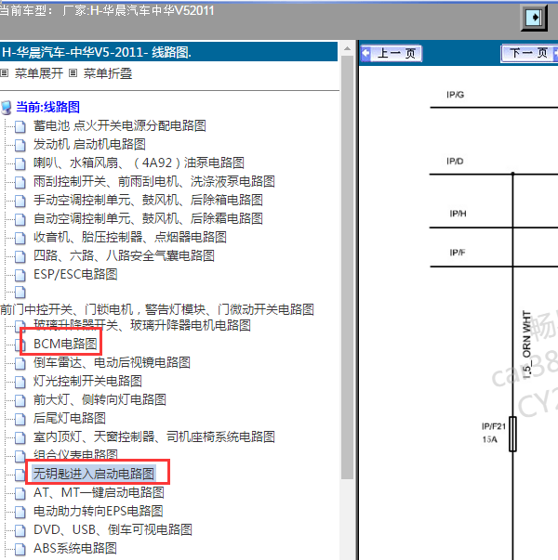Click page icon beside AT、MT一键启动电路图
Screen dimensions: 558x560
point(20,493)
